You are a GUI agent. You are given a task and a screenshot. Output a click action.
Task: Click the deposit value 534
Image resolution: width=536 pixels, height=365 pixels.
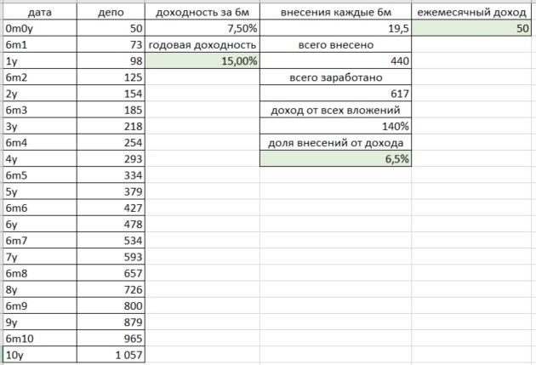(111, 240)
